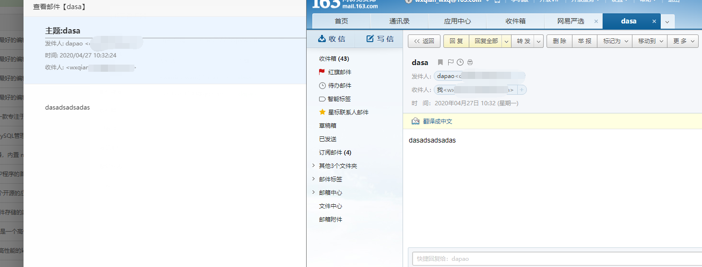Open 文件中心 in the sidebar
This screenshot has height=267, width=702.
tap(331, 206)
